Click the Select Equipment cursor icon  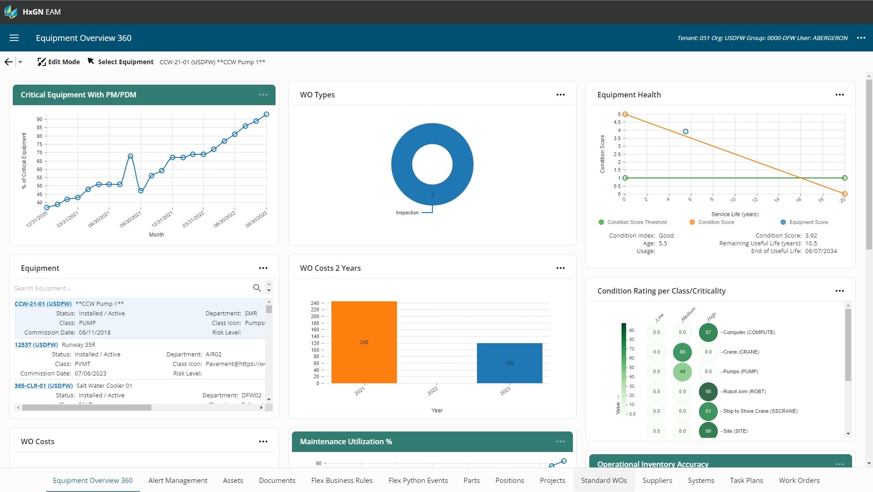[91, 61]
